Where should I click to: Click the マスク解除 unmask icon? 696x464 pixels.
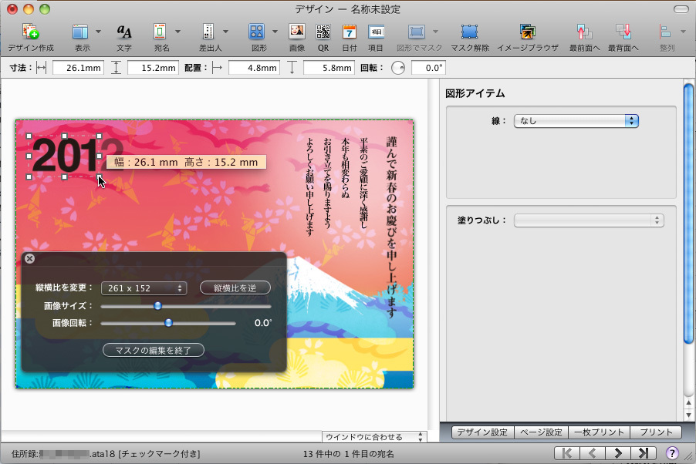(469, 32)
